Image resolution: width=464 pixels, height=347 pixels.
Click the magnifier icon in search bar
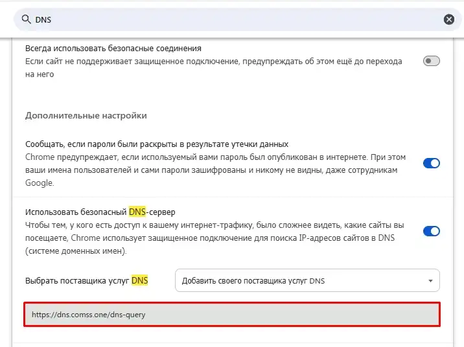[27, 19]
